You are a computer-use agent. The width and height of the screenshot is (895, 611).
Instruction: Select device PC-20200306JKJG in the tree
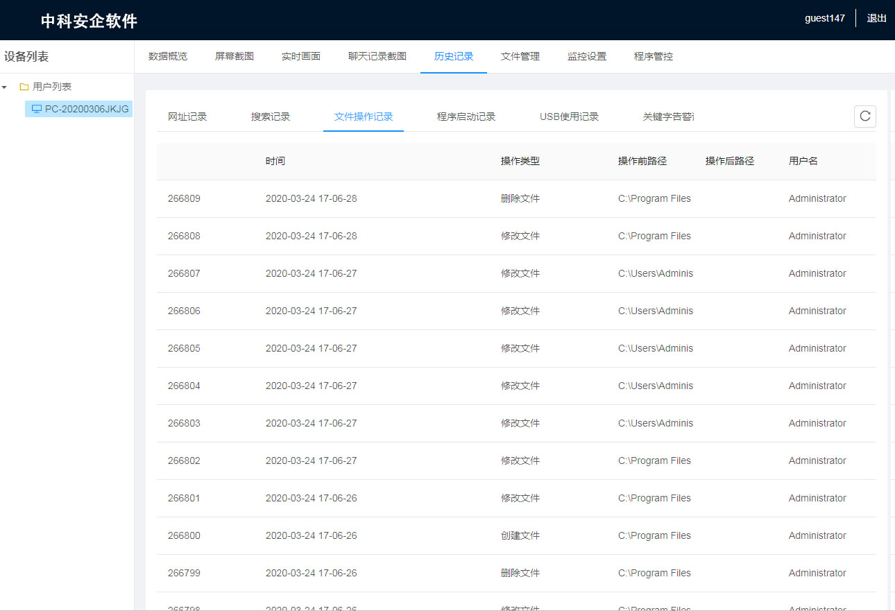(79, 109)
